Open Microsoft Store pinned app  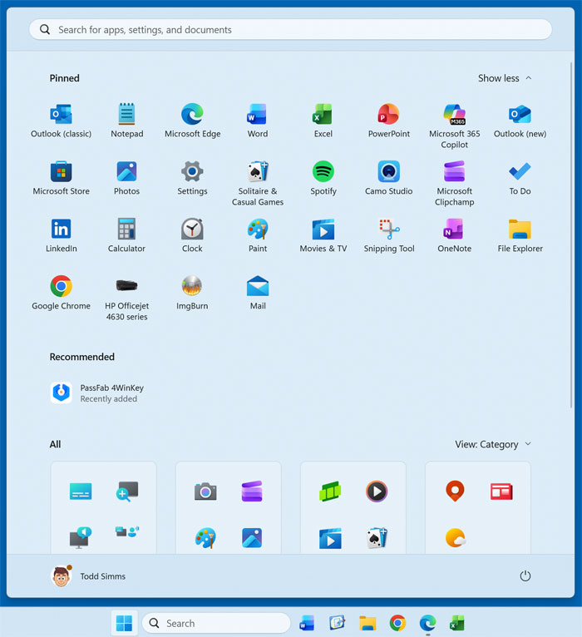(61, 178)
